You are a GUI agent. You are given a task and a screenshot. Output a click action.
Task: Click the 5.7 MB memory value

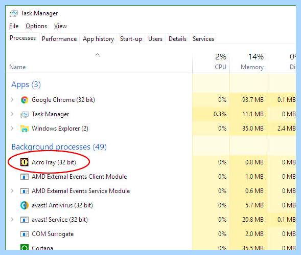254,205
